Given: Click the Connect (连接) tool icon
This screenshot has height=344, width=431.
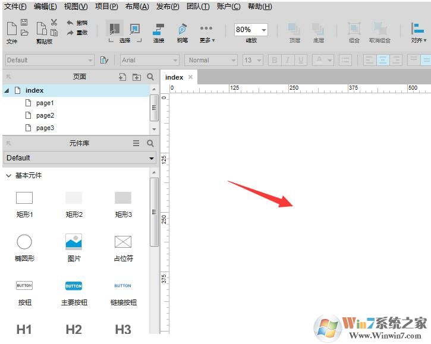Looking at the screenshot, I should (159, 29).
